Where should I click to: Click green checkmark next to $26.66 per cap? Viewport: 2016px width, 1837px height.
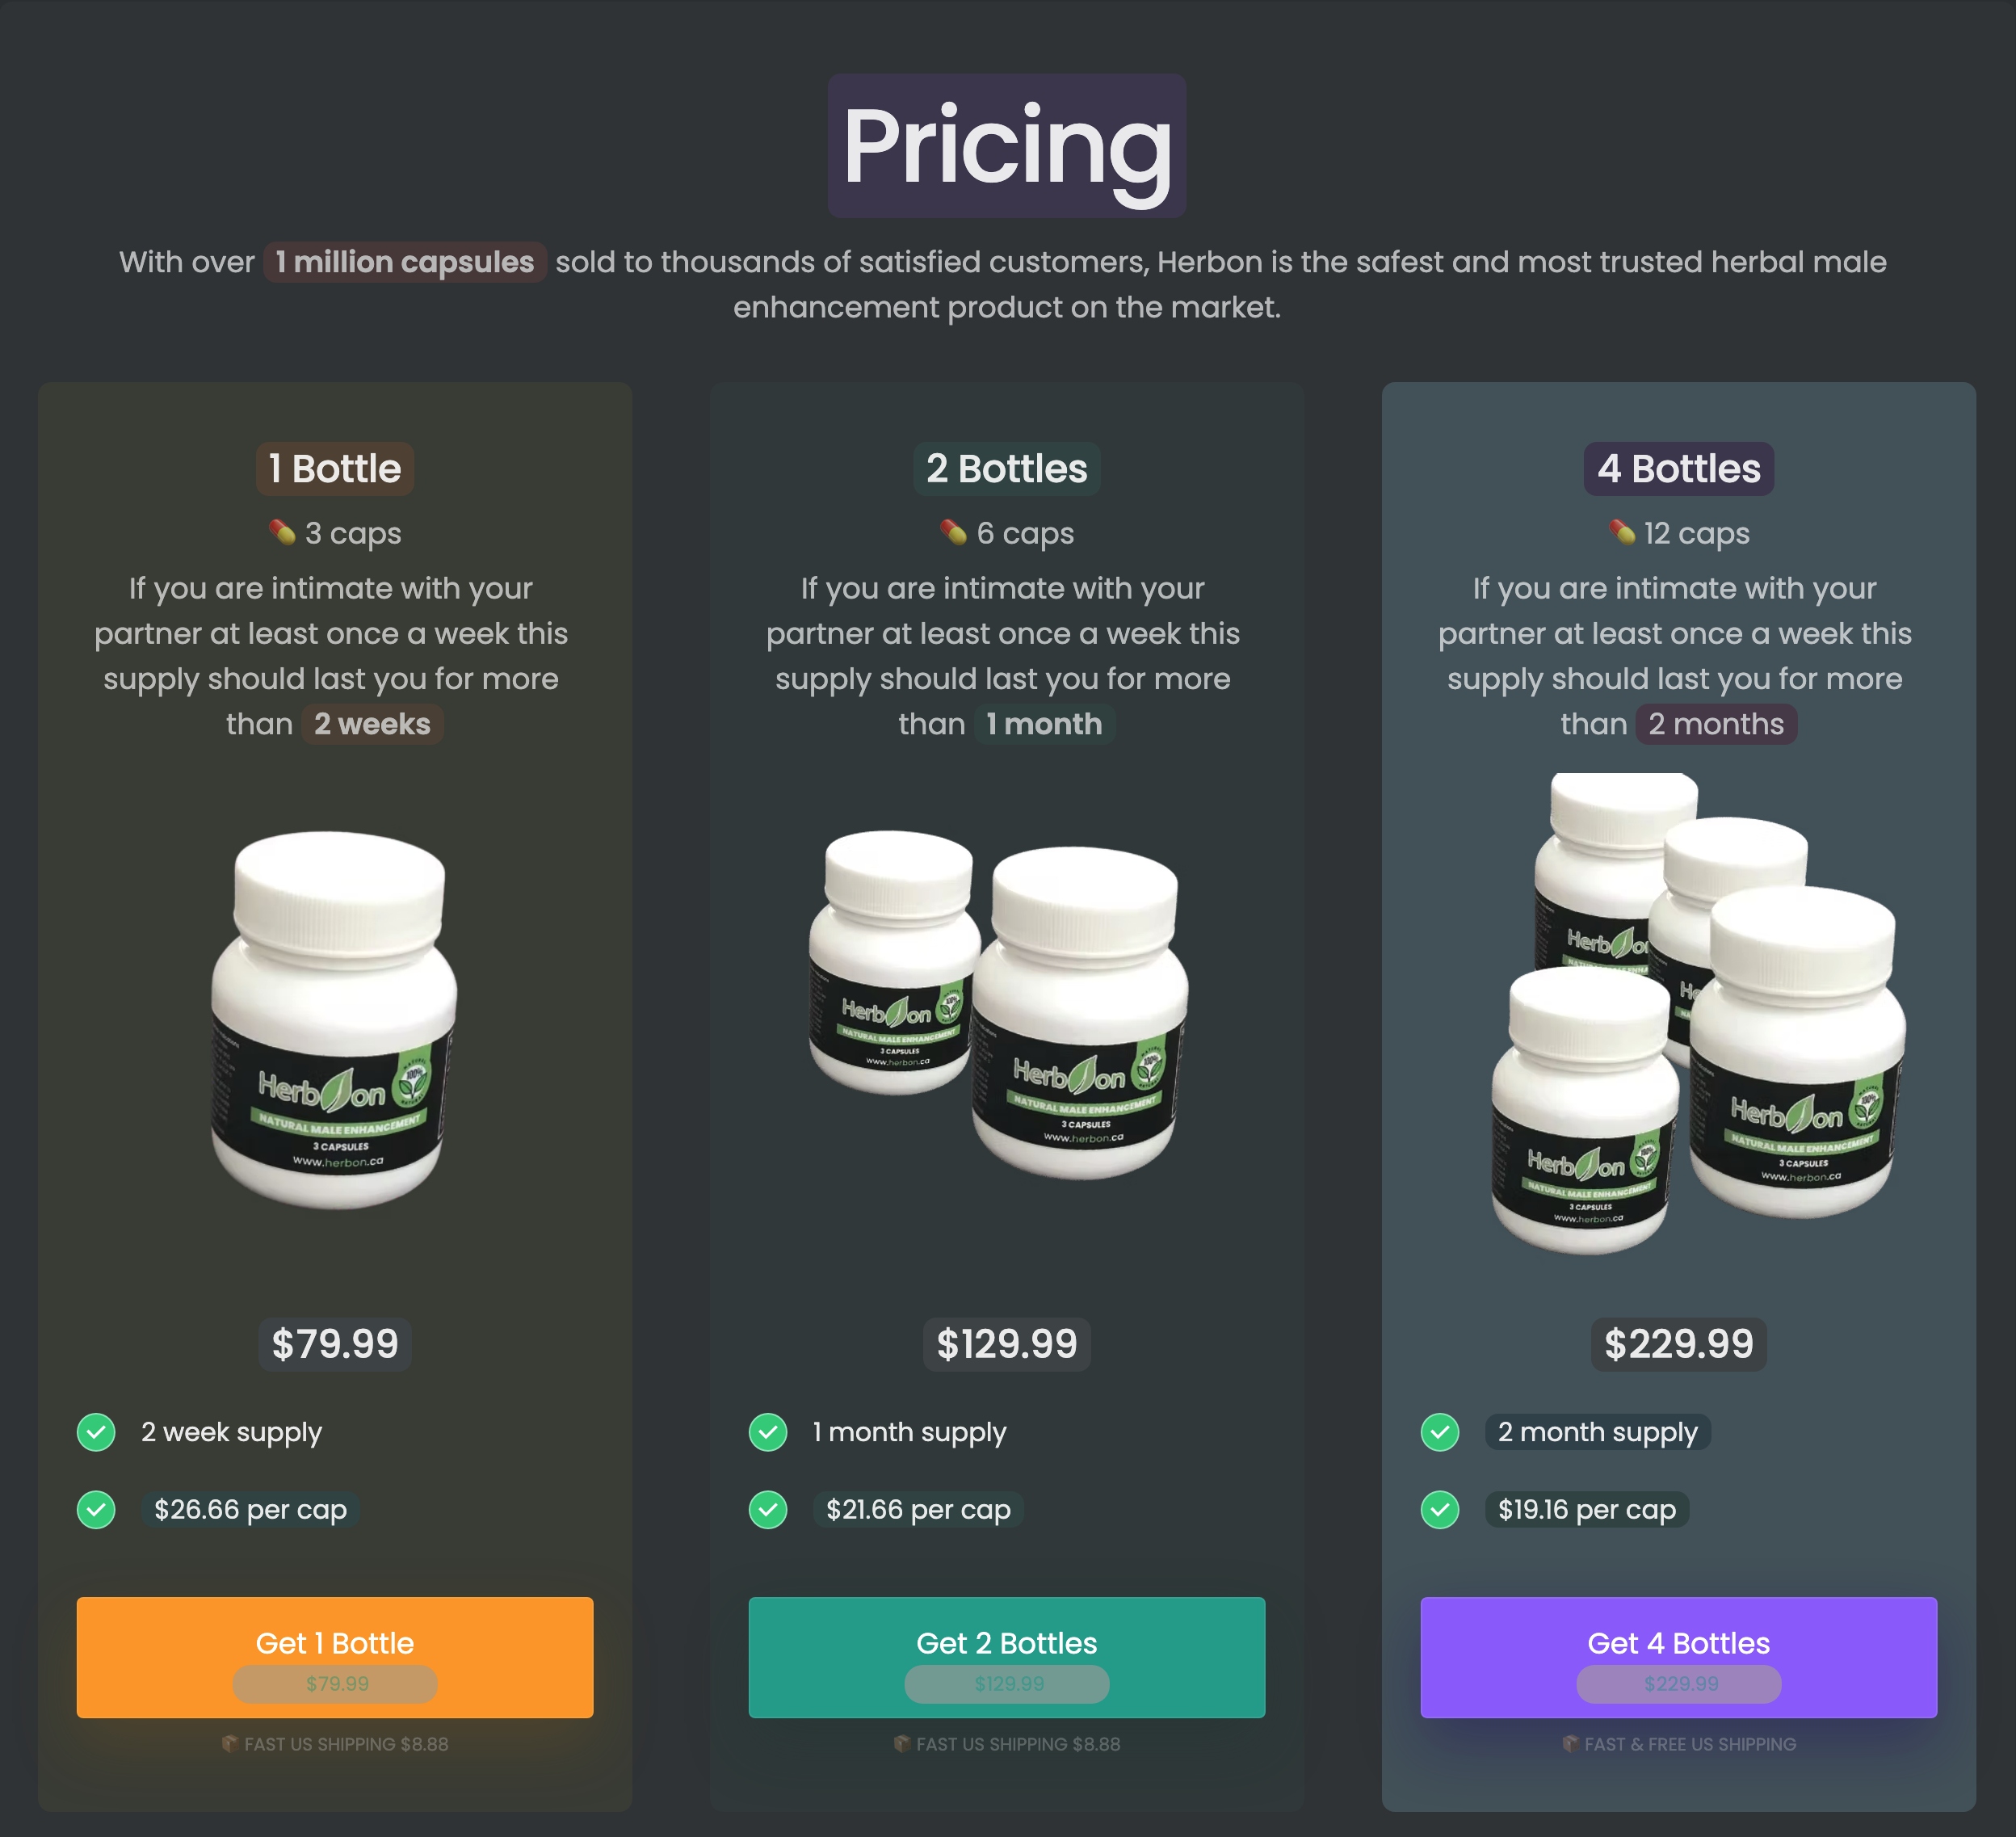(x=96, y=1509)
